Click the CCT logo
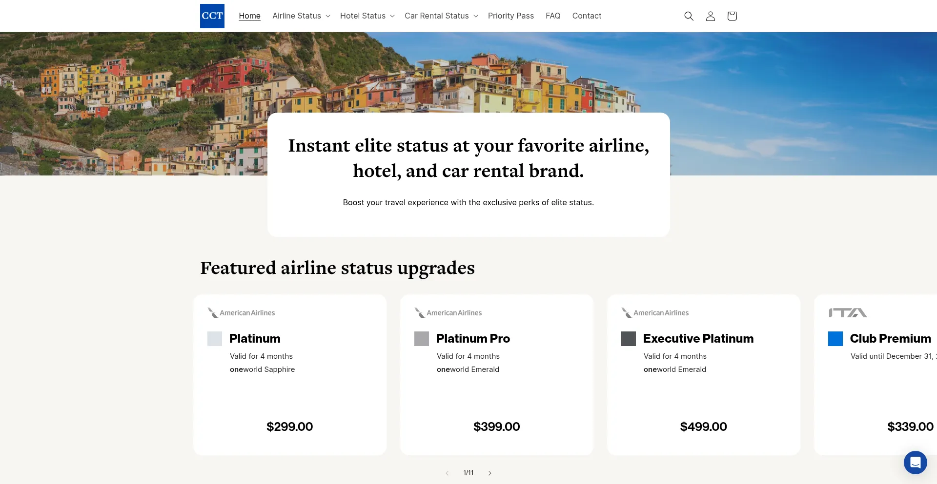The height and width of the screenshot is (484, 937). tap(212, 16)
